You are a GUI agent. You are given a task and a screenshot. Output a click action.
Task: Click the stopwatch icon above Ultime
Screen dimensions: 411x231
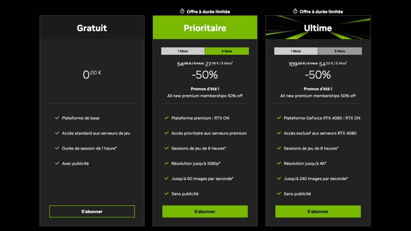[295, 11]
